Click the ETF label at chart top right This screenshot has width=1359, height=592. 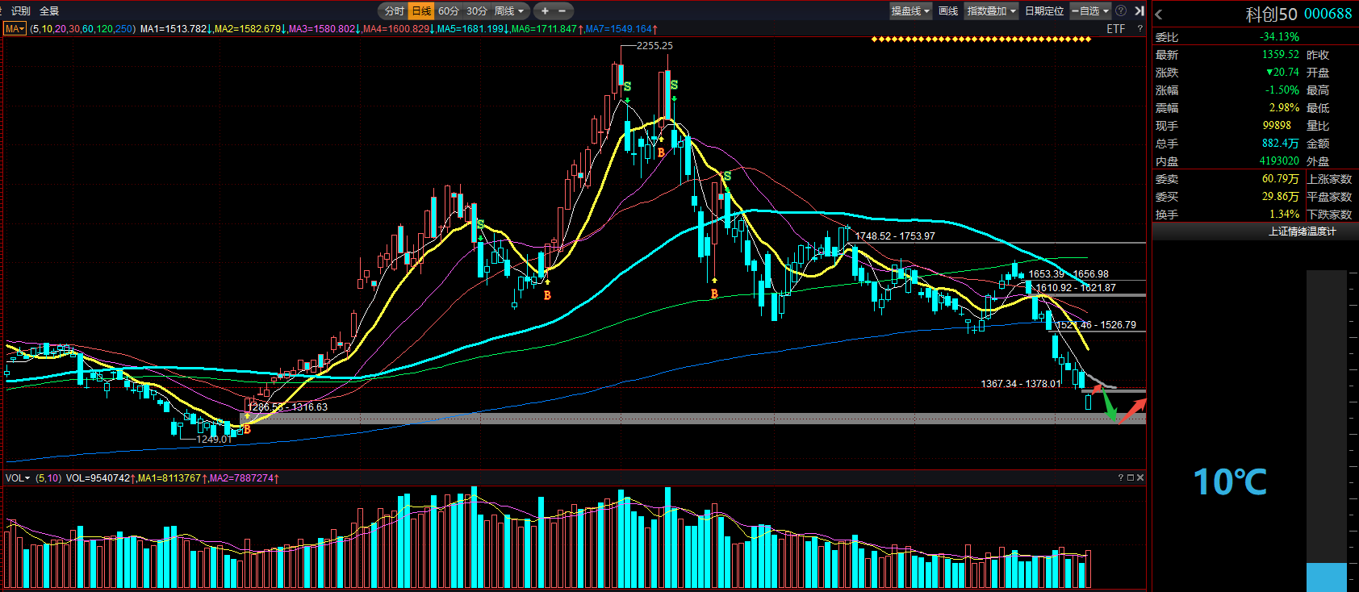1116,29
